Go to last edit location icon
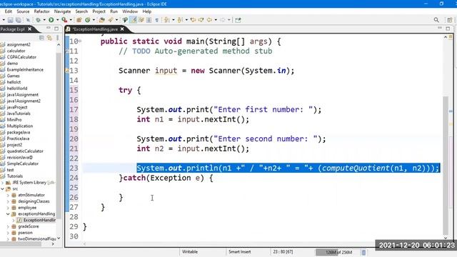Screen dimensions: 457x257 click(193, 20)
